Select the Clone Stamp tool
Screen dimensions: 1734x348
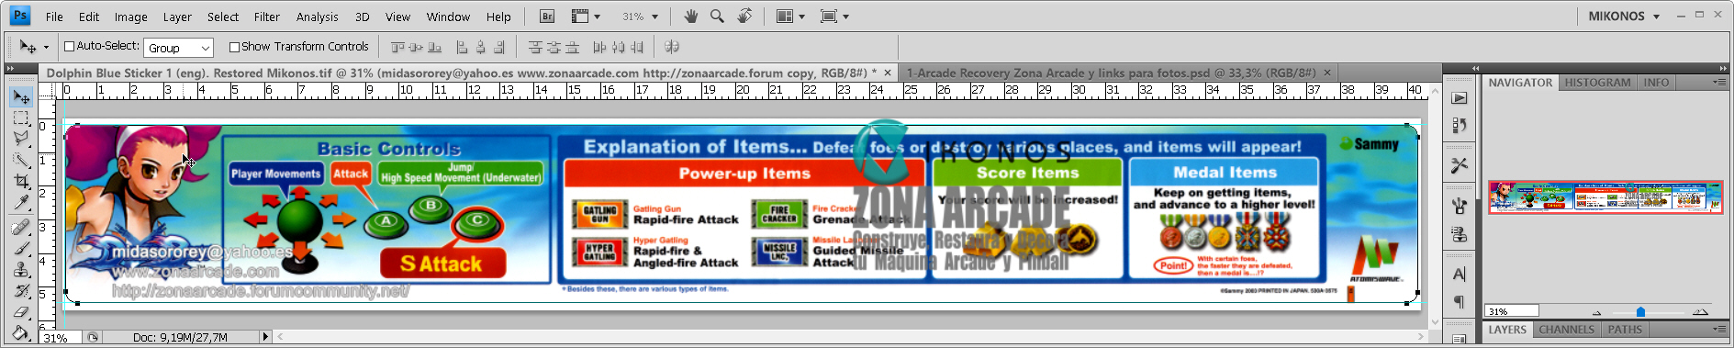[21, 269]
